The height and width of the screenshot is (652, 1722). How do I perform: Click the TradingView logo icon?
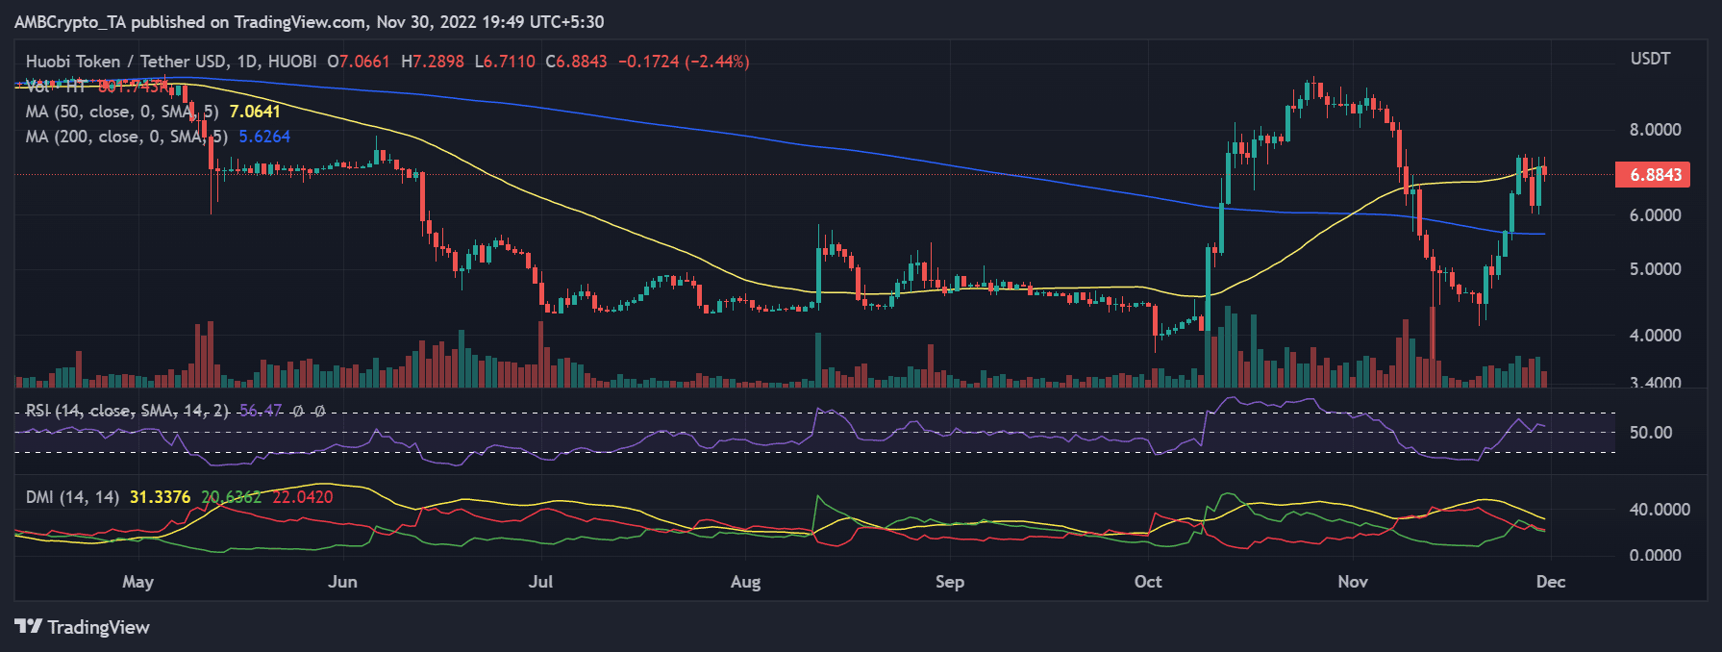click(x=28, y=627)
